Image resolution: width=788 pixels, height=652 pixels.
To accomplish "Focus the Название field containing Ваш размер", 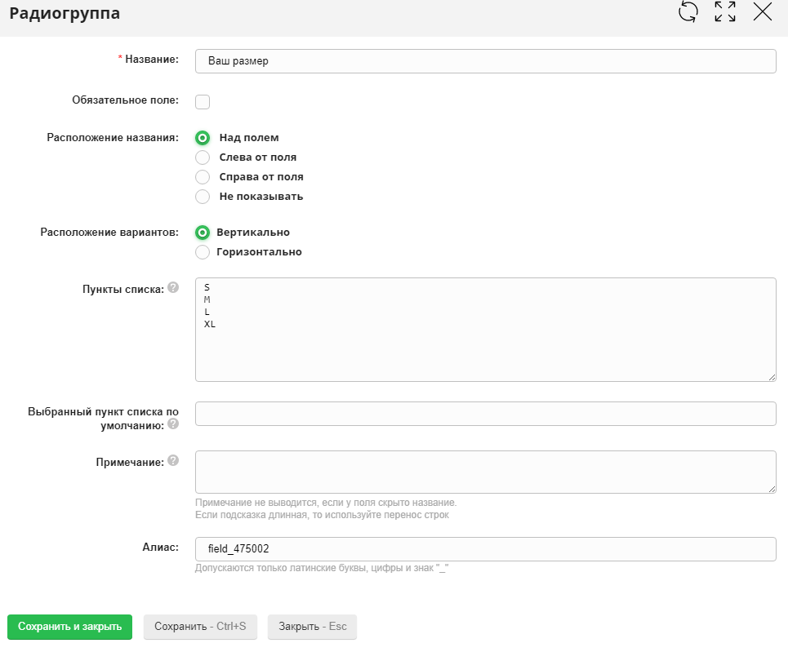I will coord(485,61).
